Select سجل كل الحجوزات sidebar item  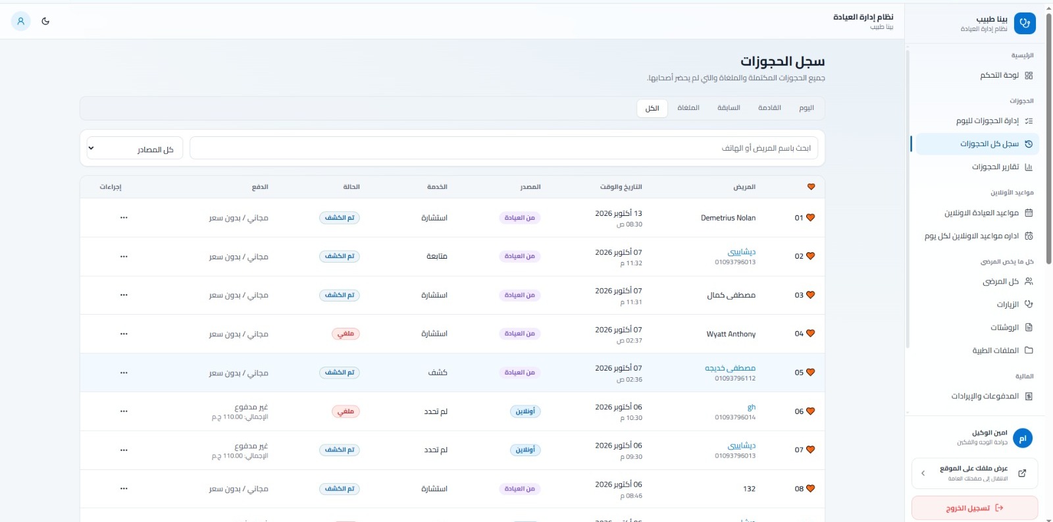click(977, 144)
